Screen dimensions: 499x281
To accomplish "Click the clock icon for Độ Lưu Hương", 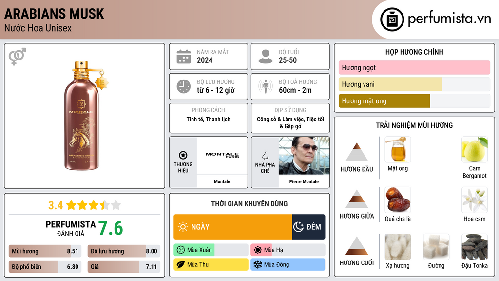I will click(183, 86).
